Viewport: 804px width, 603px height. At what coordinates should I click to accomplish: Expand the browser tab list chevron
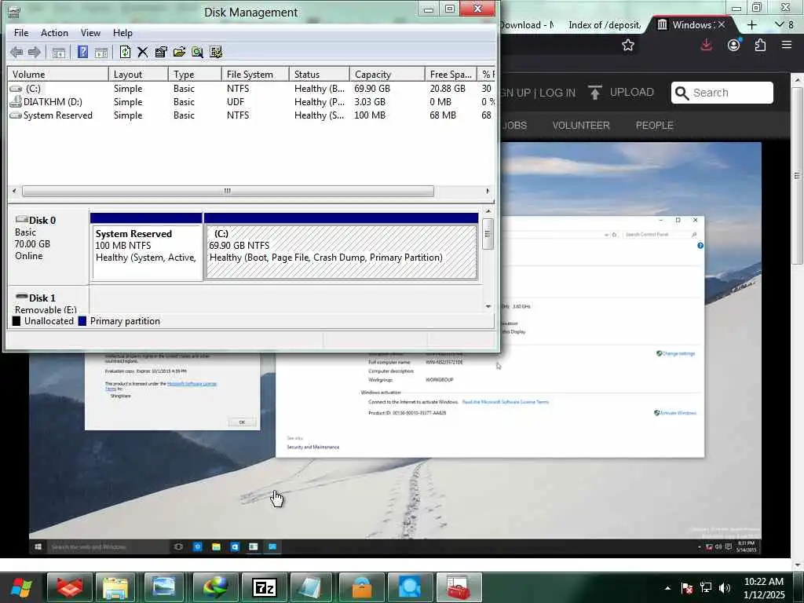coord(780,24)
